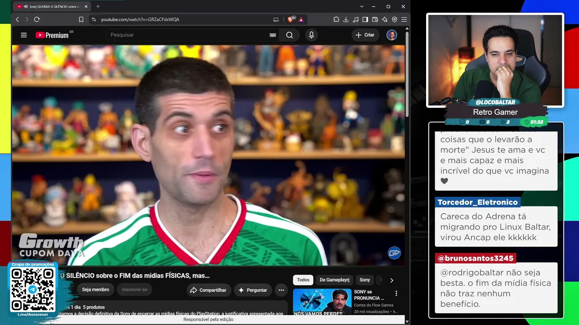This screenshot has height=325, width=579.
Task: Select the De Gameplayrj filter chip
Action: pos(335,280)
